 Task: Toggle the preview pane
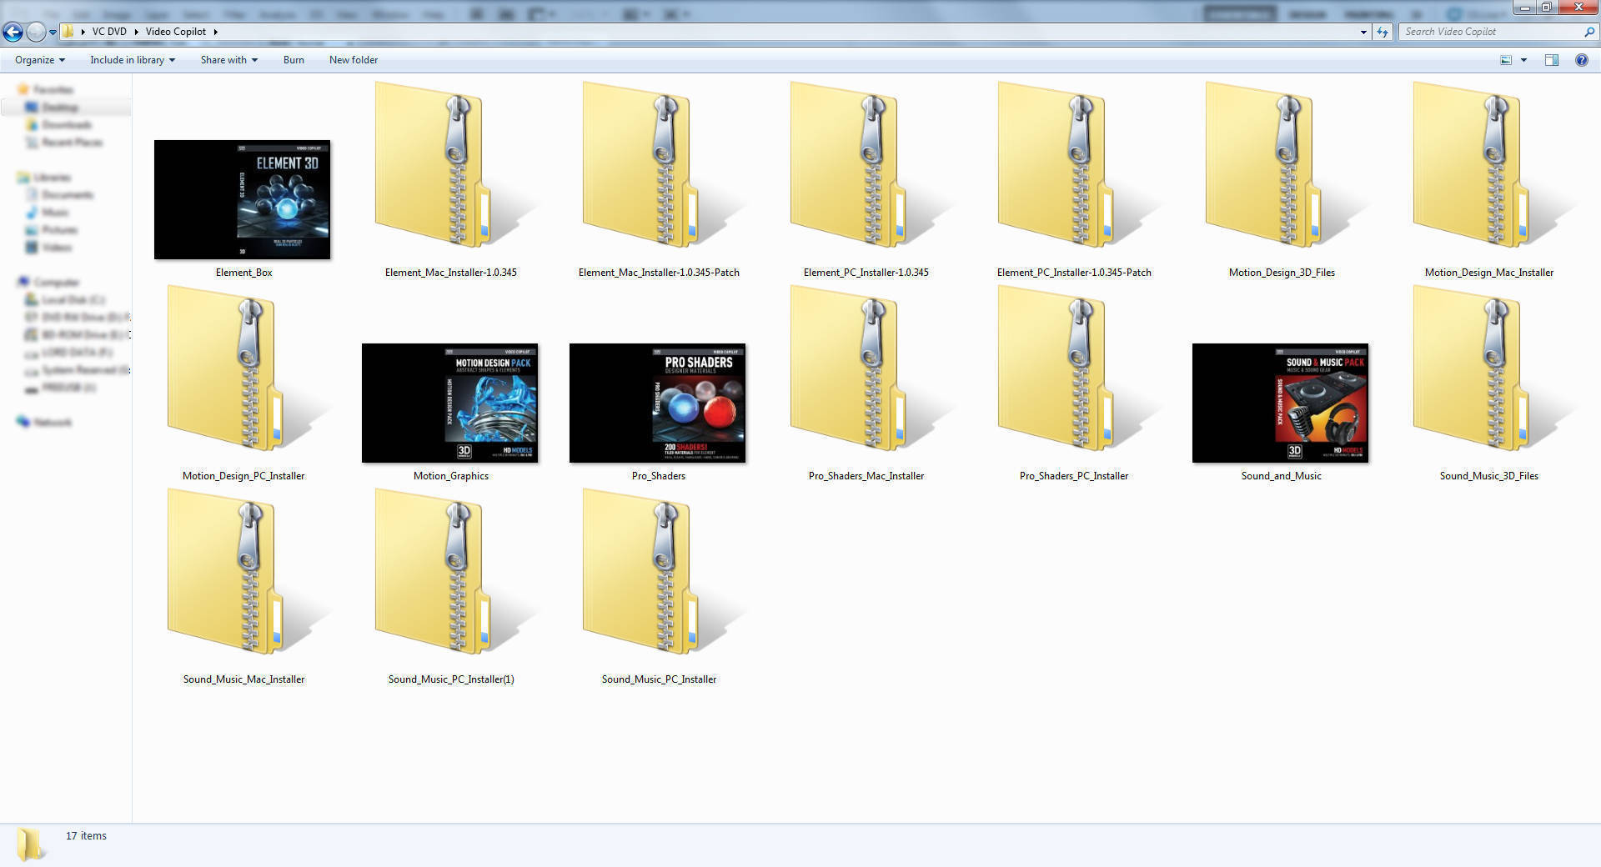coord(1551,60)
